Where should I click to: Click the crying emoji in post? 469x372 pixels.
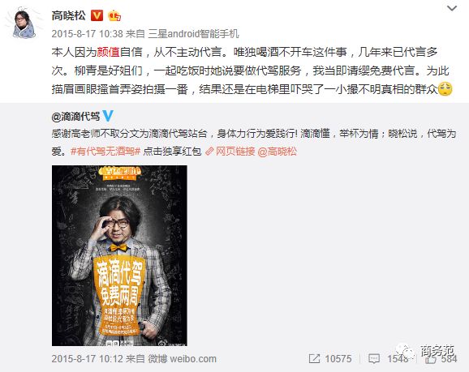(445, 89)
